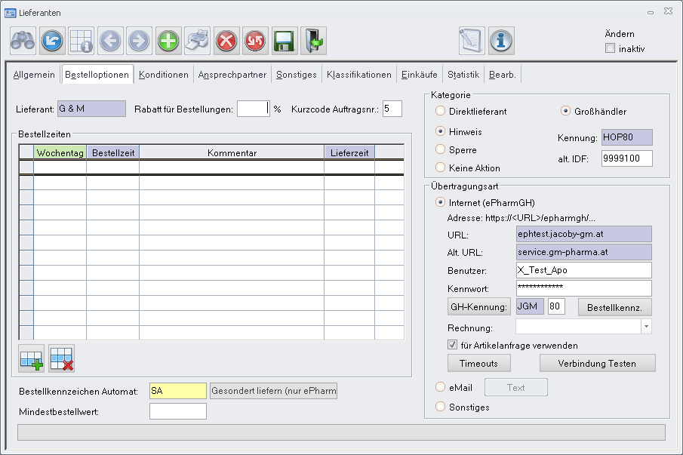Viewport: 683px width, 455px height.
Task: Expand the Rechnung dropdown
Action: tap(646, 327)
